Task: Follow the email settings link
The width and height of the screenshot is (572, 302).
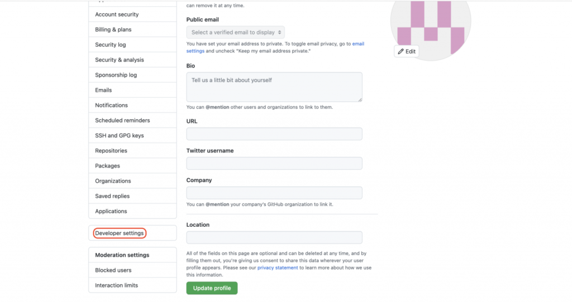Action: click(357, 43)
